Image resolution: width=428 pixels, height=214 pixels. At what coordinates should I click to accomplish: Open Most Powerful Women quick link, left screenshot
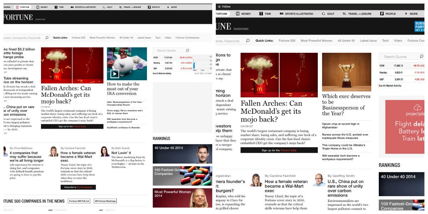pyautogui.click(x=102, y=37)
